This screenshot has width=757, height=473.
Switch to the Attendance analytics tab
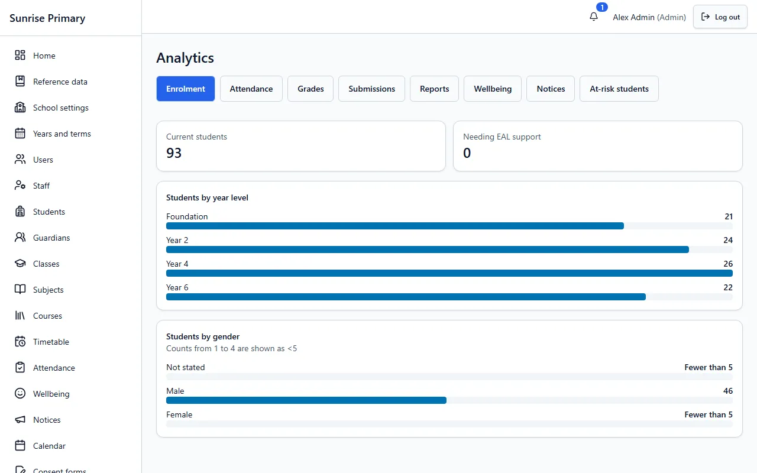[x=251, y=89]
